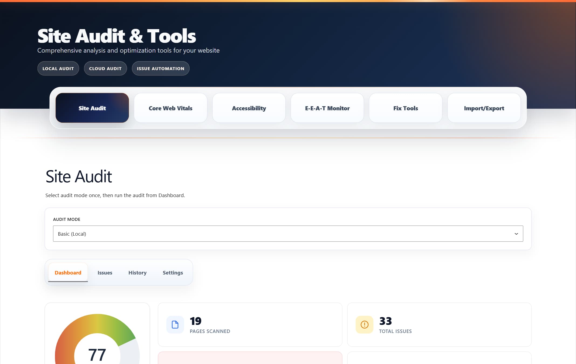Select the Dashboard sub-tab

click(x=68, y=273)
